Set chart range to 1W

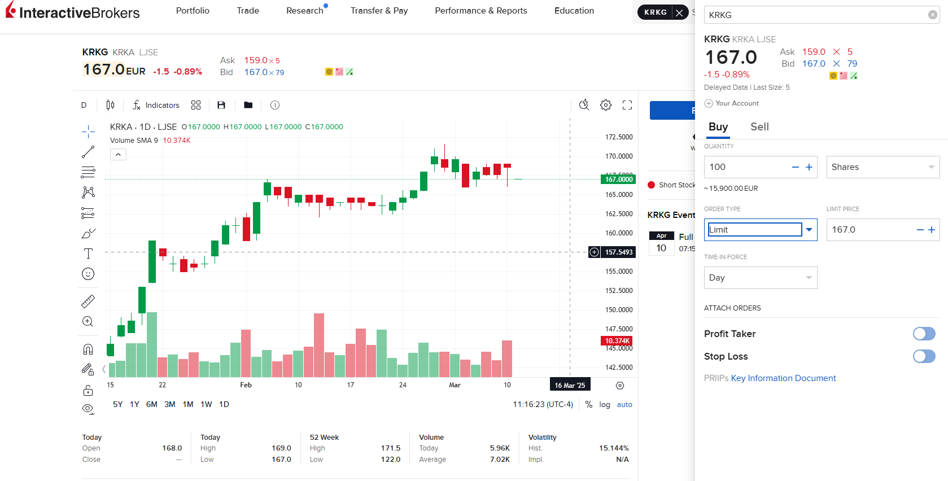coord(206,404)
